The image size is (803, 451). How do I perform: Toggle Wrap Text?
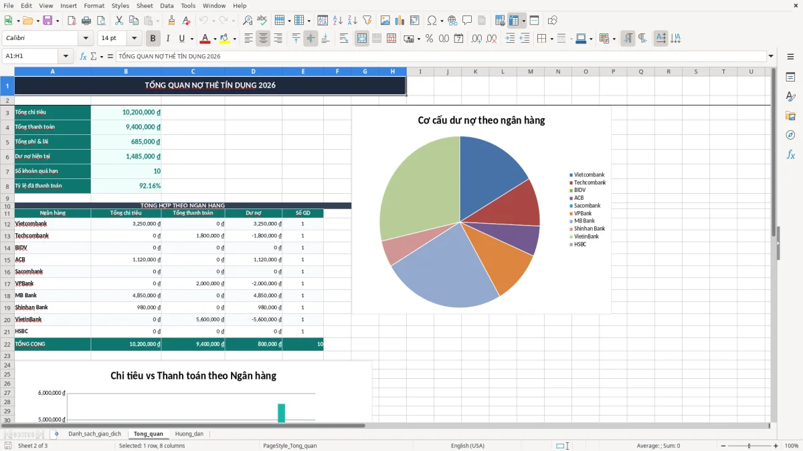pos(344,39)
